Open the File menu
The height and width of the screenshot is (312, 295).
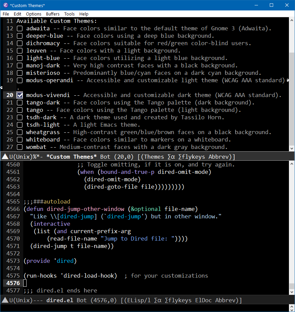click(x=6, y=14)
